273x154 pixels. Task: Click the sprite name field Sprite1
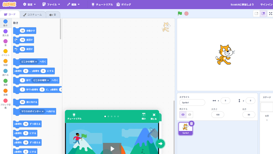point(192,103)
